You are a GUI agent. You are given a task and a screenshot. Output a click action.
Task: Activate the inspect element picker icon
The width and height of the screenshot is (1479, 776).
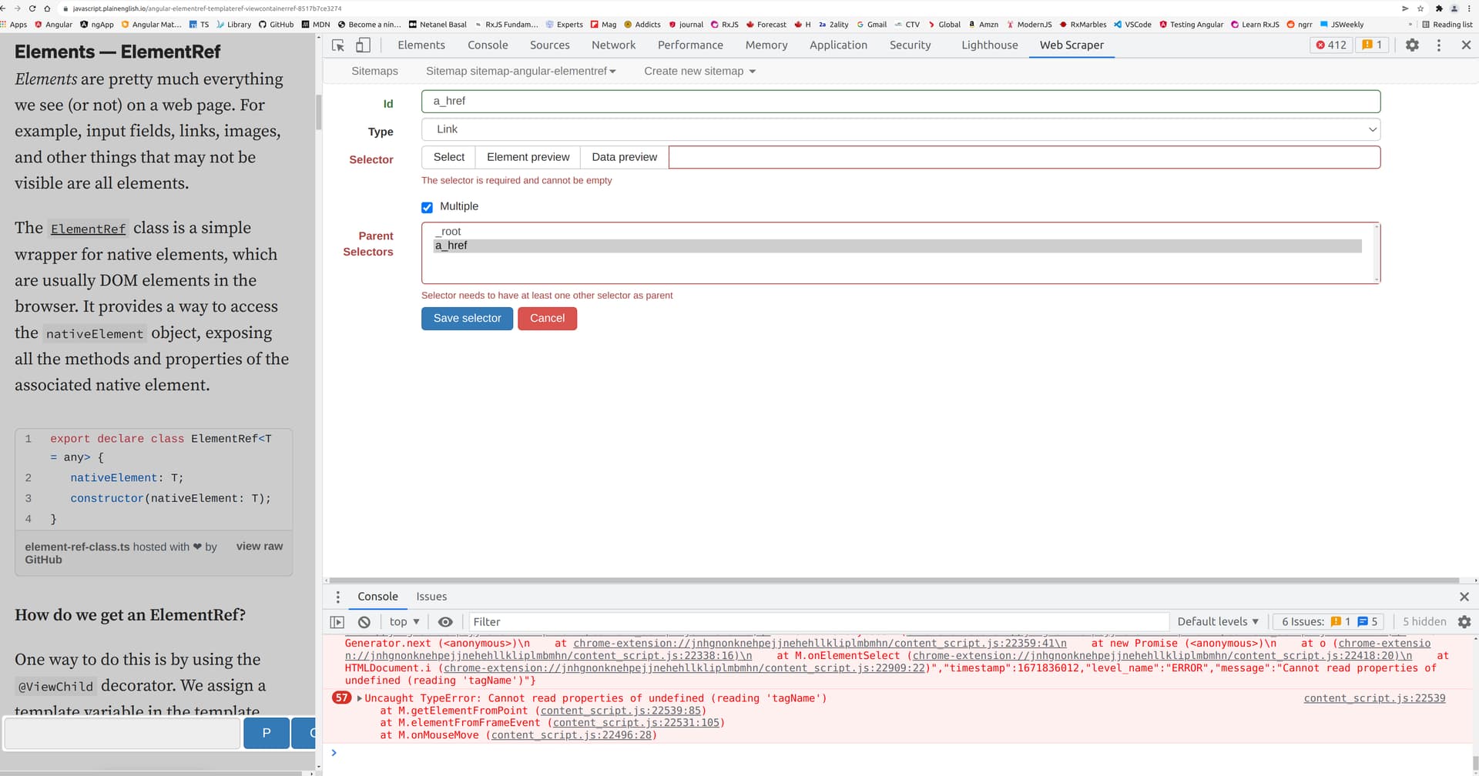coord(337,45)
